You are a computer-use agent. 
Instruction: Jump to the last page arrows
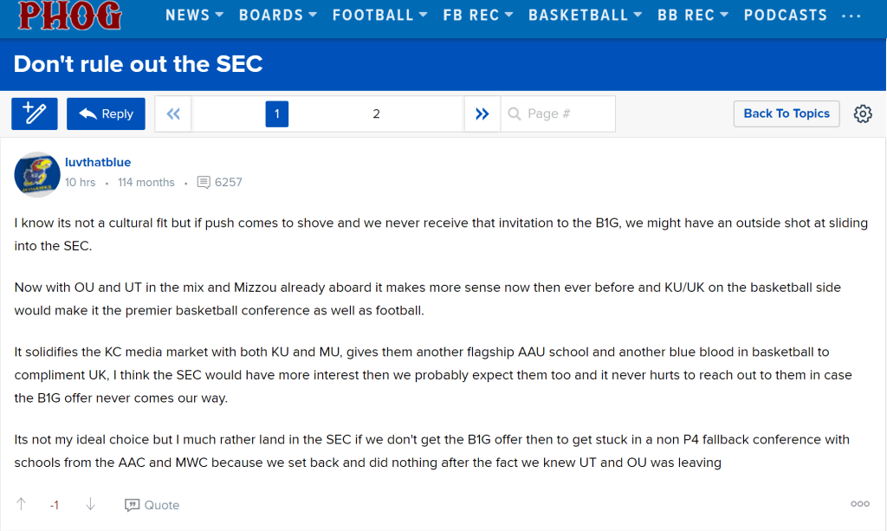click(x=482, y=113)
